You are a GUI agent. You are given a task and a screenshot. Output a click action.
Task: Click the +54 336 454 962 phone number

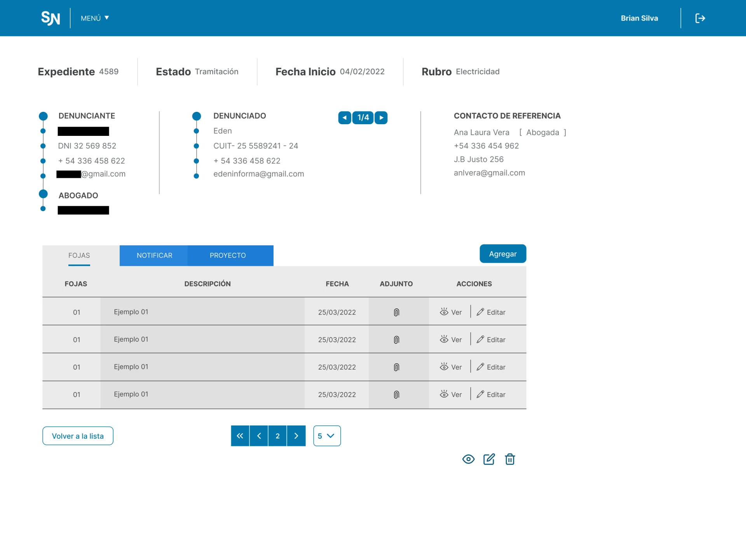(486, 146)
